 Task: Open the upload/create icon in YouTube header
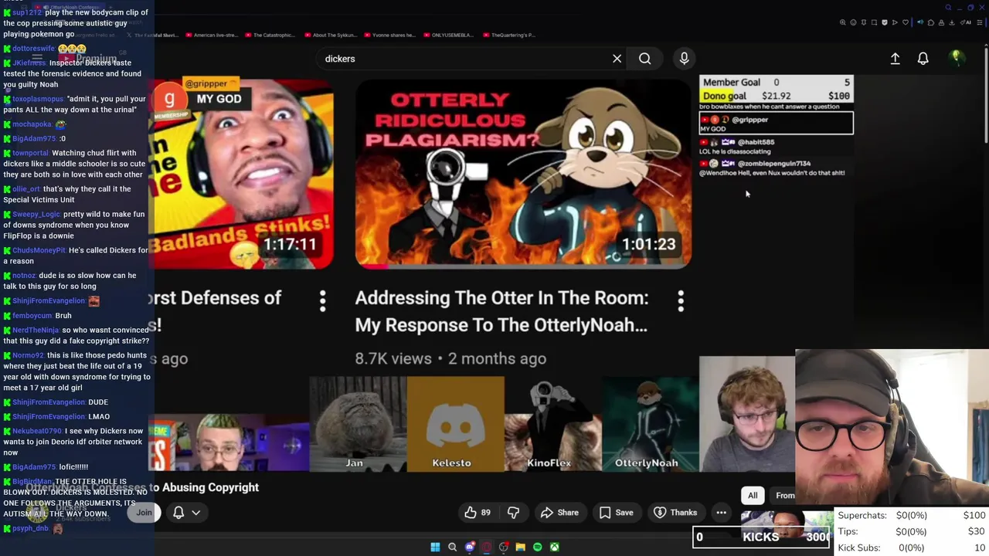pyautogui.click(x=895, y=59)
